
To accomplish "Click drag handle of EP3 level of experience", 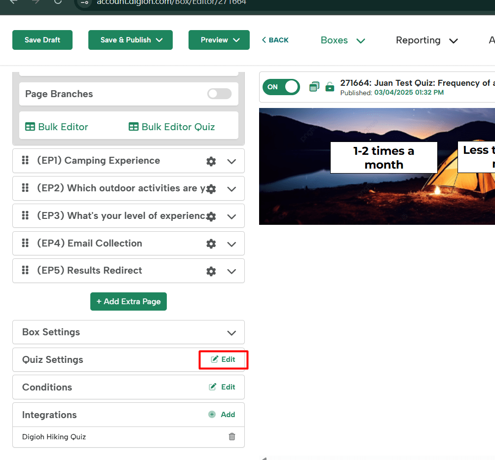I will [25, 215].
